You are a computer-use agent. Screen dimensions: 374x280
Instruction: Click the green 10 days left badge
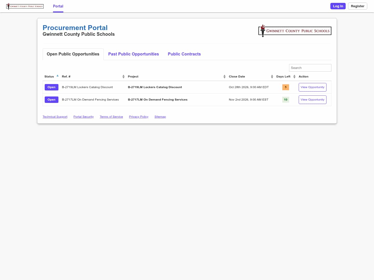pyautogui.click(x=286, y=100)
